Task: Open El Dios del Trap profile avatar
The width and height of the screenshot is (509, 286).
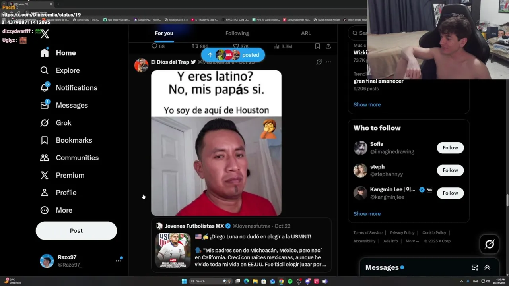Action: tap(141, 65)
